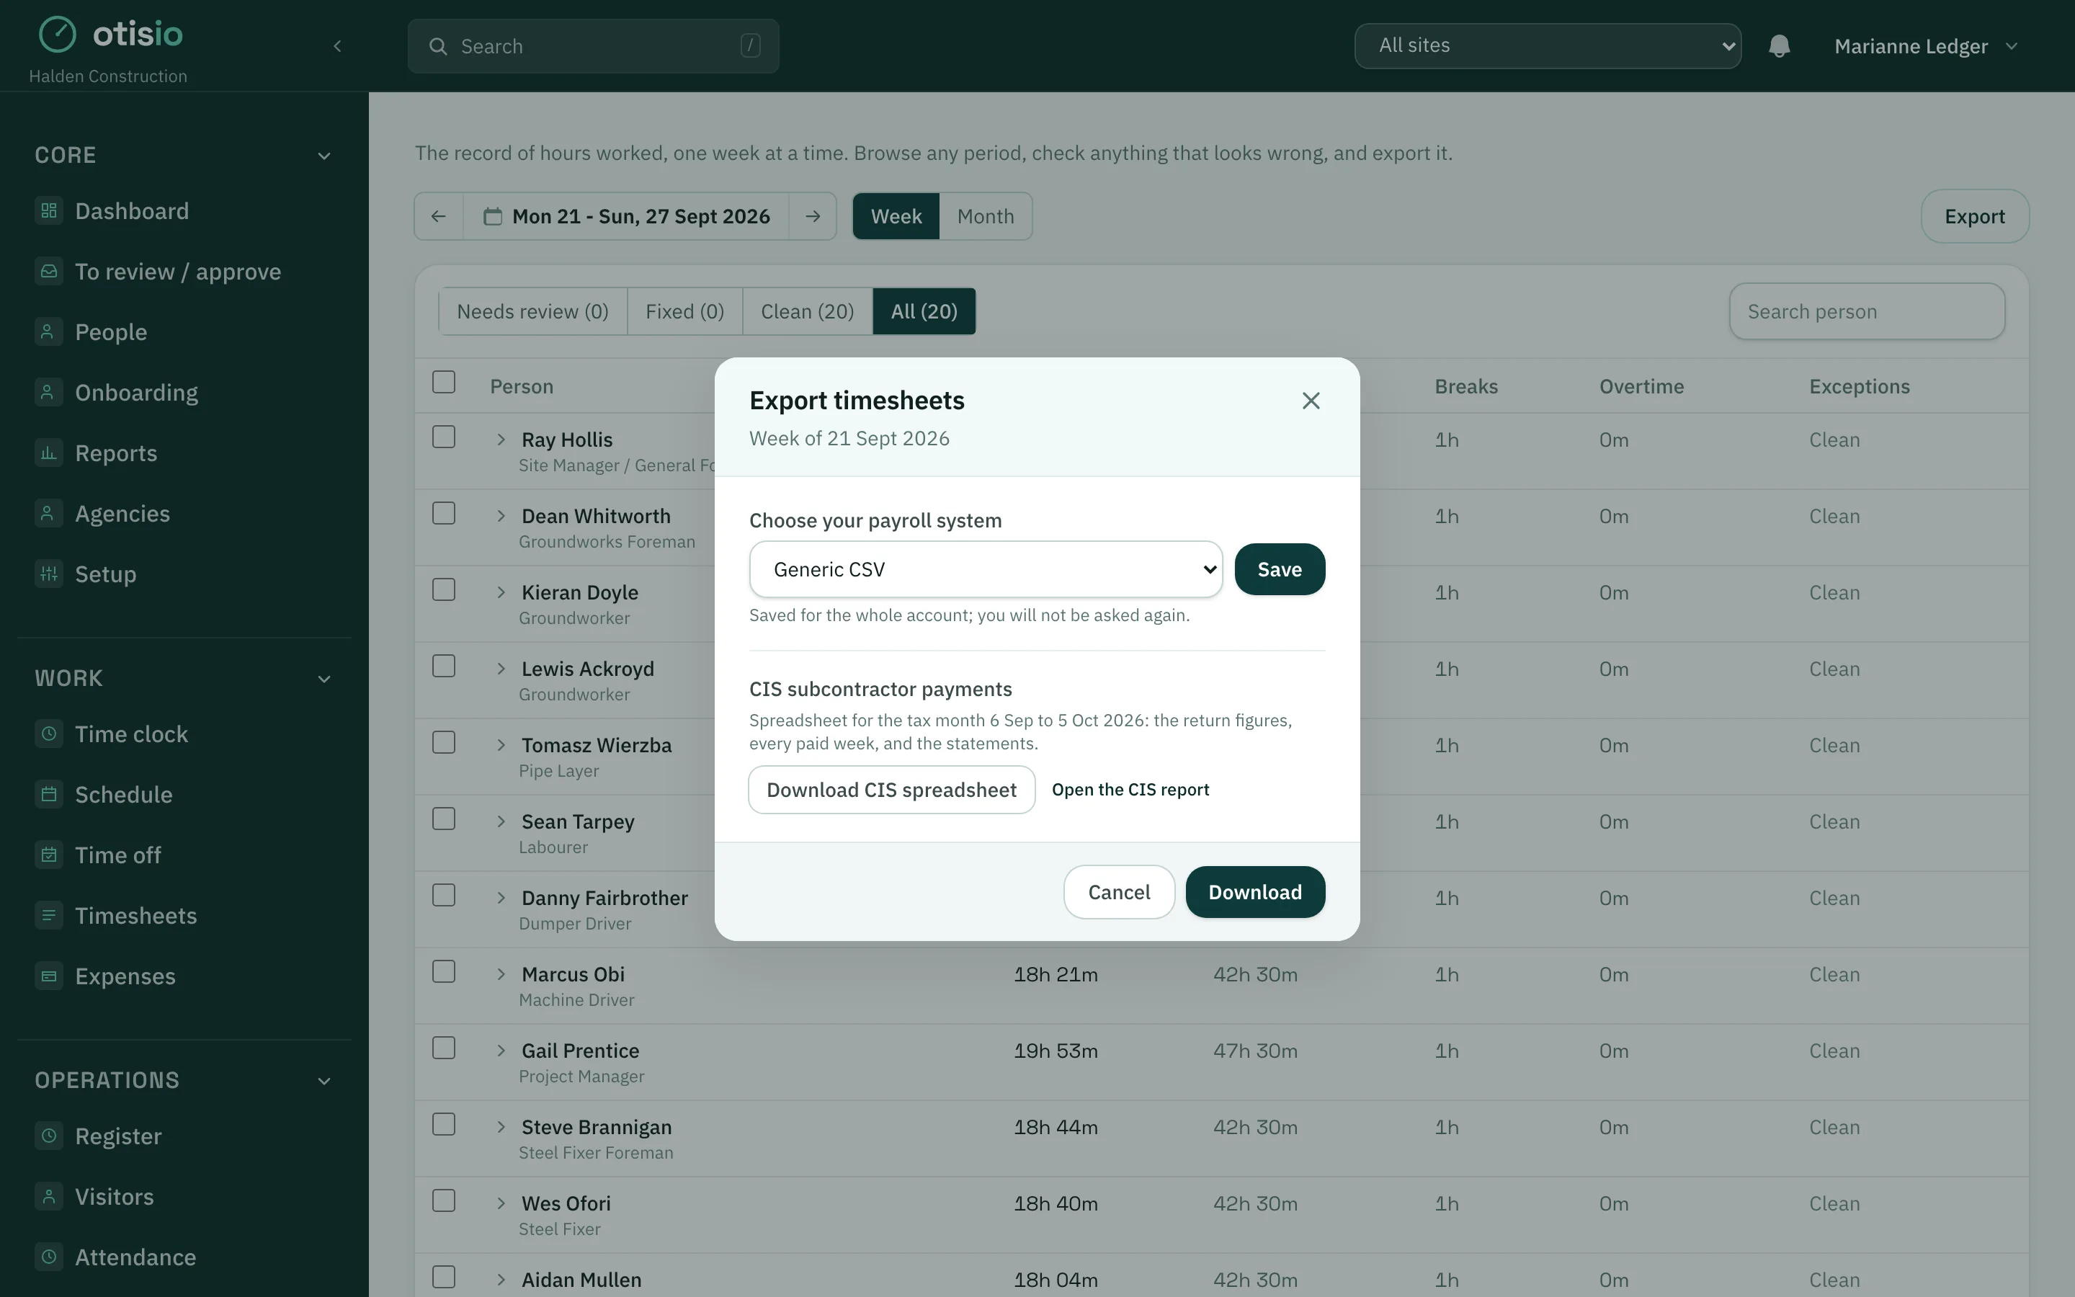This screenshot has width=2075, height=1297.
Task: Collapse the CORE sidebar section
Action: (x=324, y=156)
